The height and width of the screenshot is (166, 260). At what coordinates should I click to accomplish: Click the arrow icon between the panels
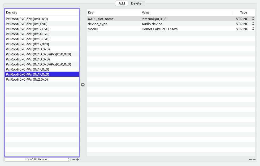tap(83, 85)
